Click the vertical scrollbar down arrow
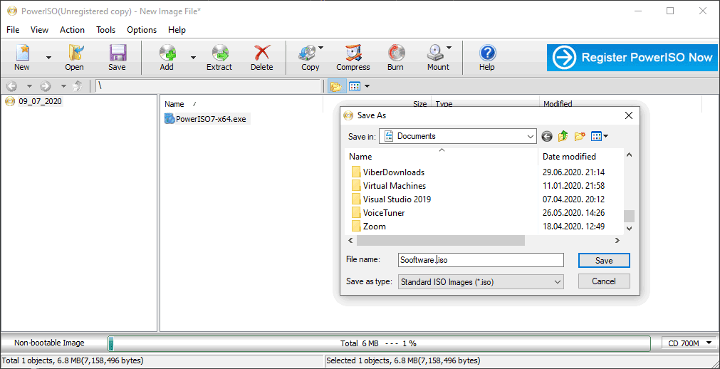The image size is (720, 369). 629,228
